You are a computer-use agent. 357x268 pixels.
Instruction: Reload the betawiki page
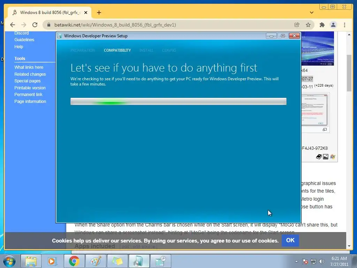tap(35, 25)
